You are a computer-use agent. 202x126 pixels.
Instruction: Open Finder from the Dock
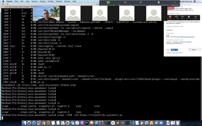tap(24, 123)
